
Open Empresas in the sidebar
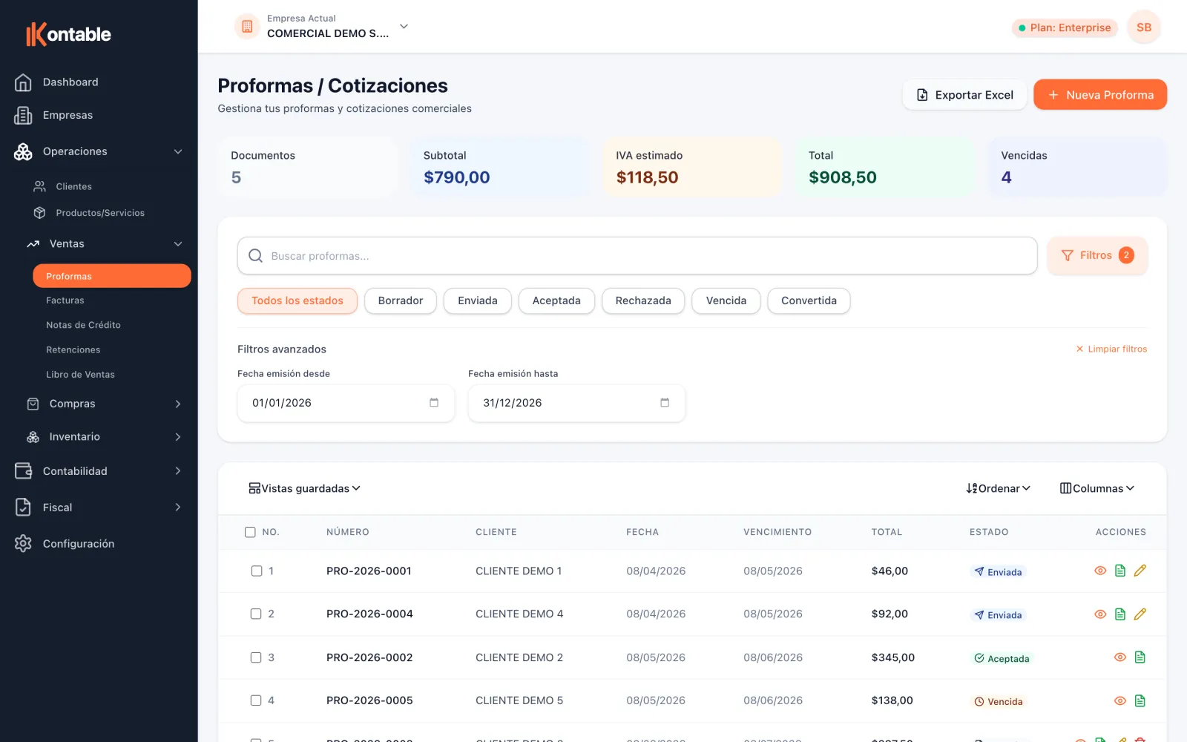[x=68, y=115]
